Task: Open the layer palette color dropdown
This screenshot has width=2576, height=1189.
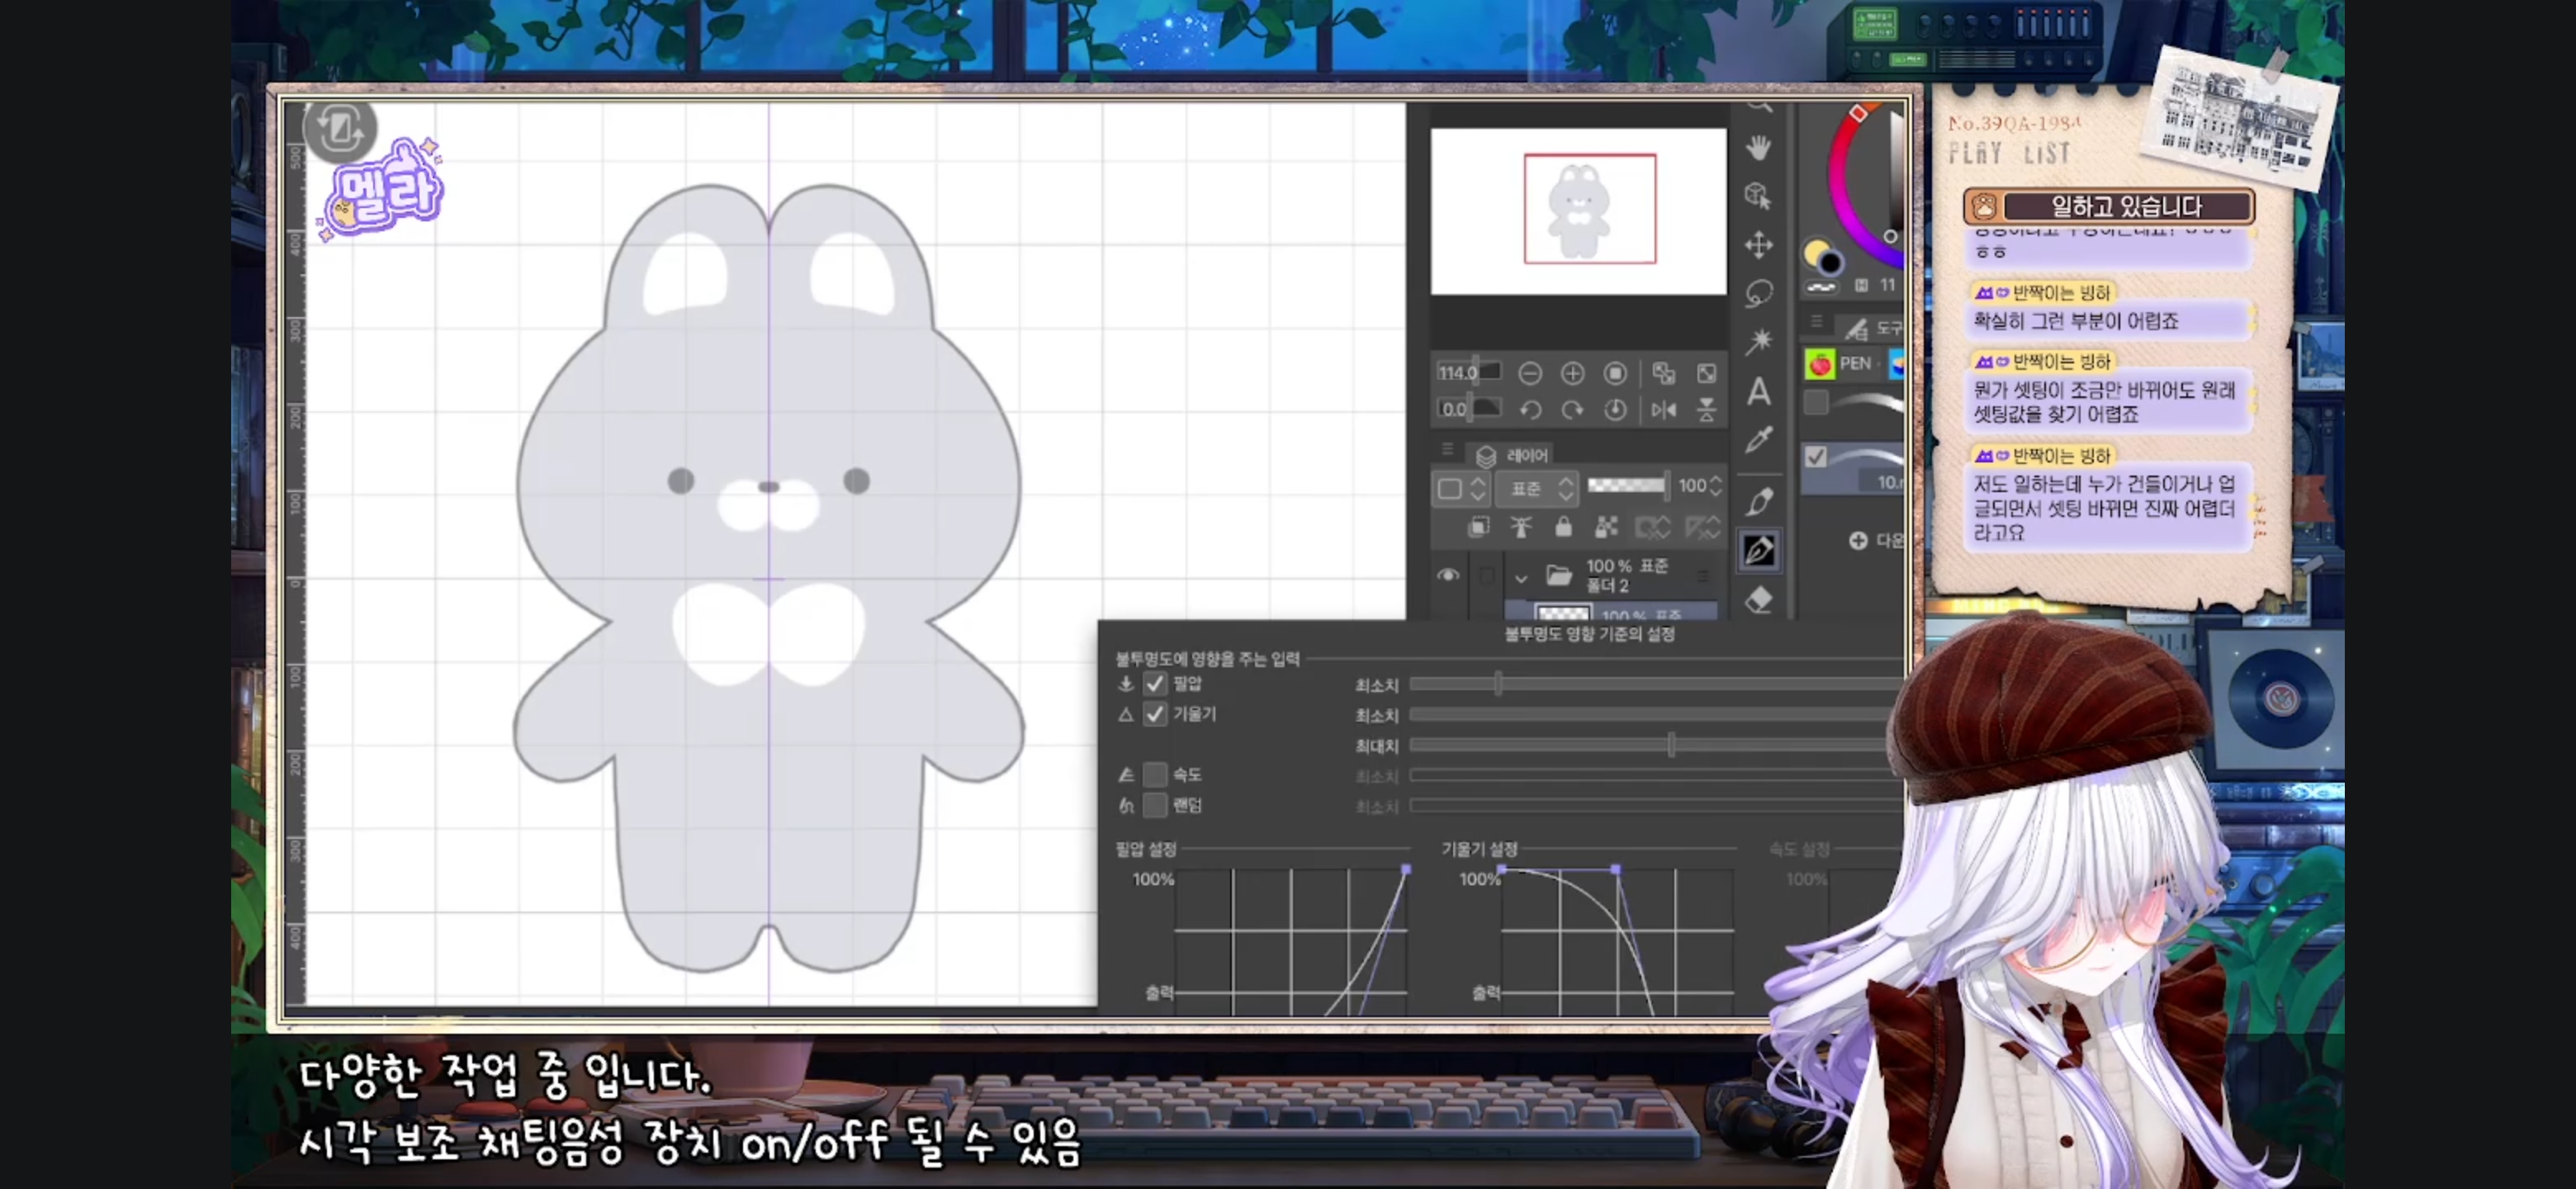Action: 1462,488
